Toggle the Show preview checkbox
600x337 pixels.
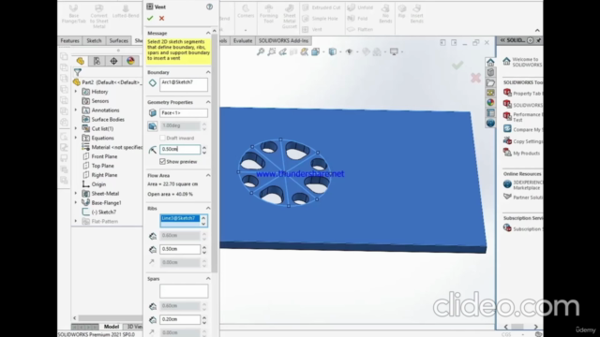point(162,162)
